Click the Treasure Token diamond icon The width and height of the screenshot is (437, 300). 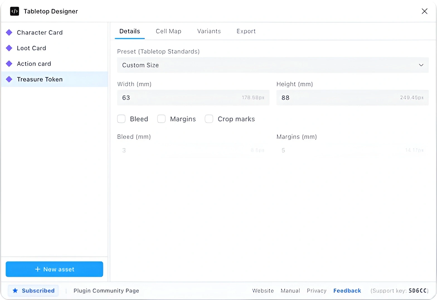point(9,79)
